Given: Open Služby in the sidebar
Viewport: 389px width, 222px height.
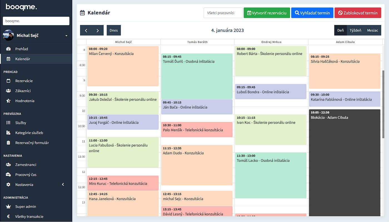Looking at the screenshot, I should tap(36, 123).
